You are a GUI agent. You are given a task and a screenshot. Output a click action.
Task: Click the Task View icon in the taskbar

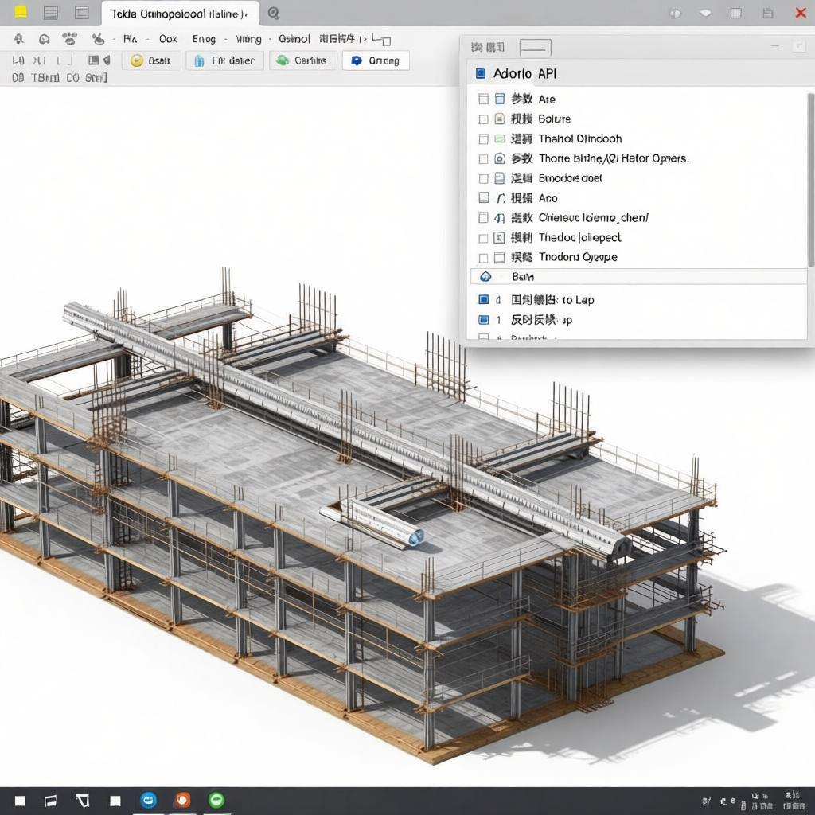click(50, 801)
